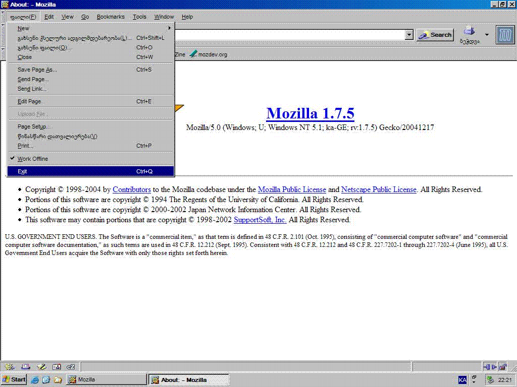
Task: Click the Mozilla throbber M logo
Action: (505, 35)
